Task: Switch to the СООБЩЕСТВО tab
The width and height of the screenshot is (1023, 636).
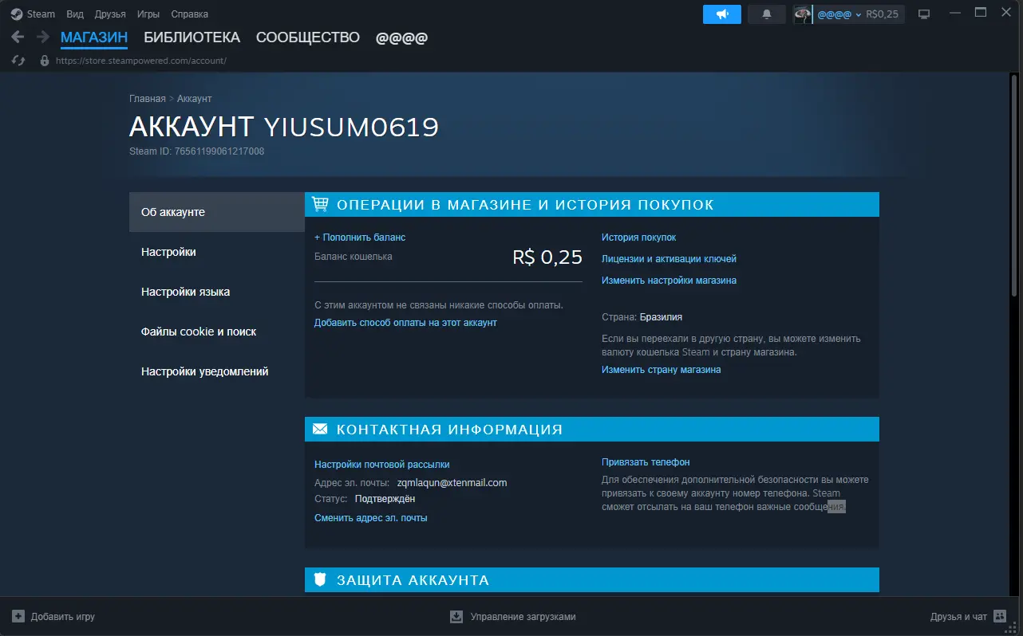Action: (x=307, y=37)
